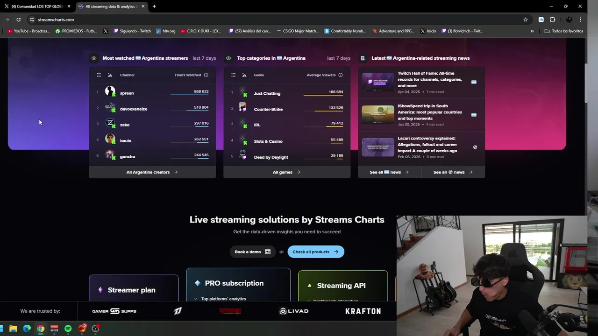
Task: Click the news icon beside Latest Argentina-related news
Action: [x=363, y=58]
